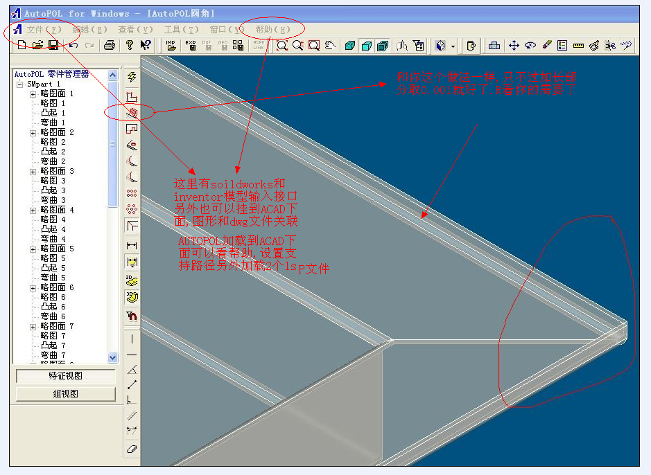
Task: Select the L-shaped profile tool
Action: [x=132, y=129]
